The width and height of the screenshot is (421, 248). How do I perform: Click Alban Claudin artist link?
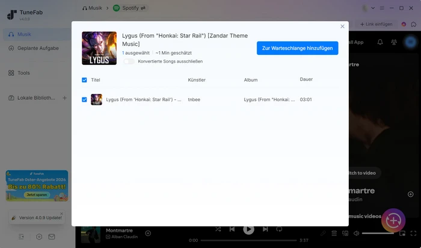click(124, 237)
